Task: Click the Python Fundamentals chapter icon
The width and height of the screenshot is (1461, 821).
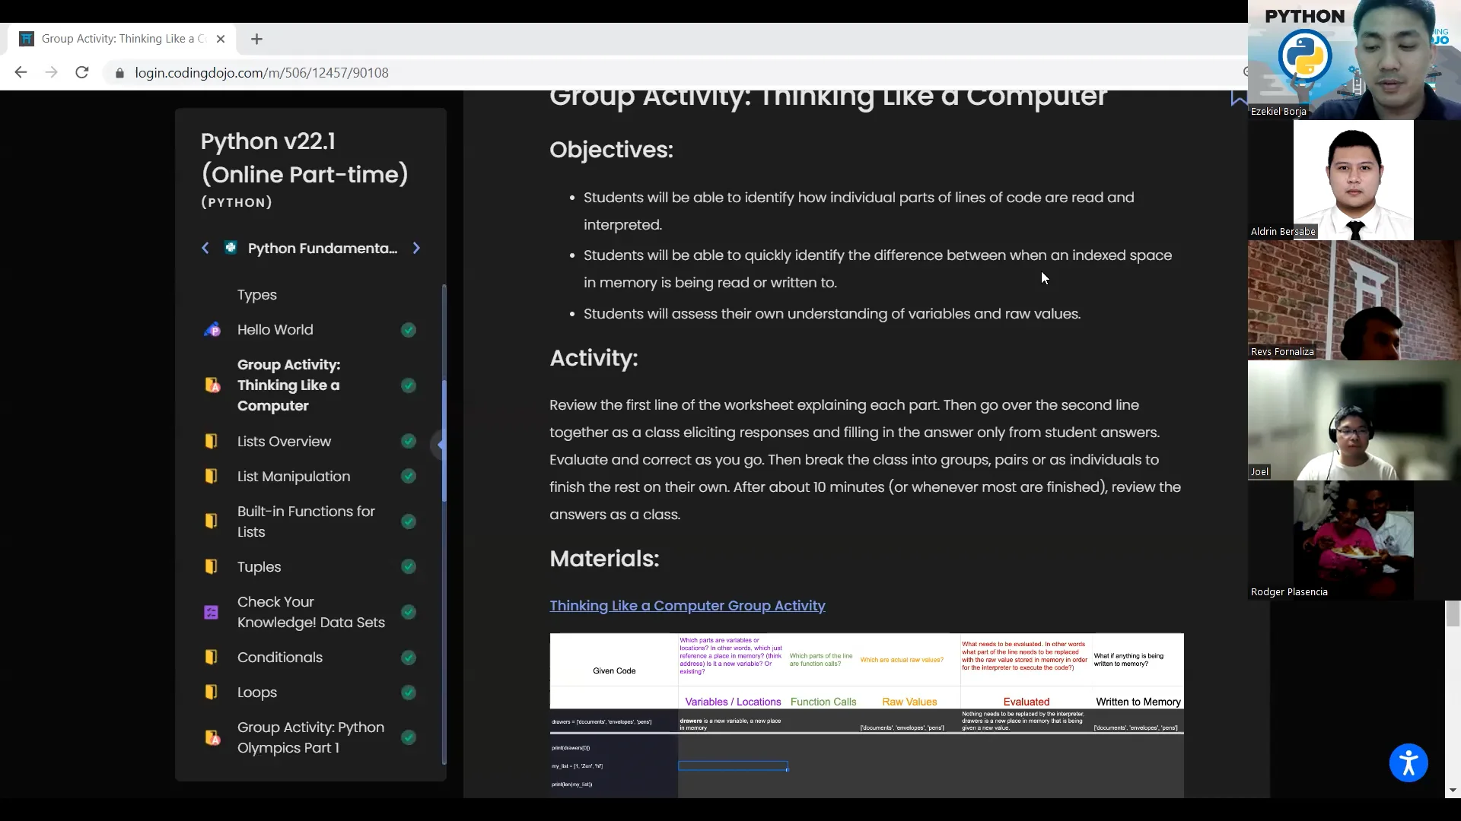Action: pos(231,248)
